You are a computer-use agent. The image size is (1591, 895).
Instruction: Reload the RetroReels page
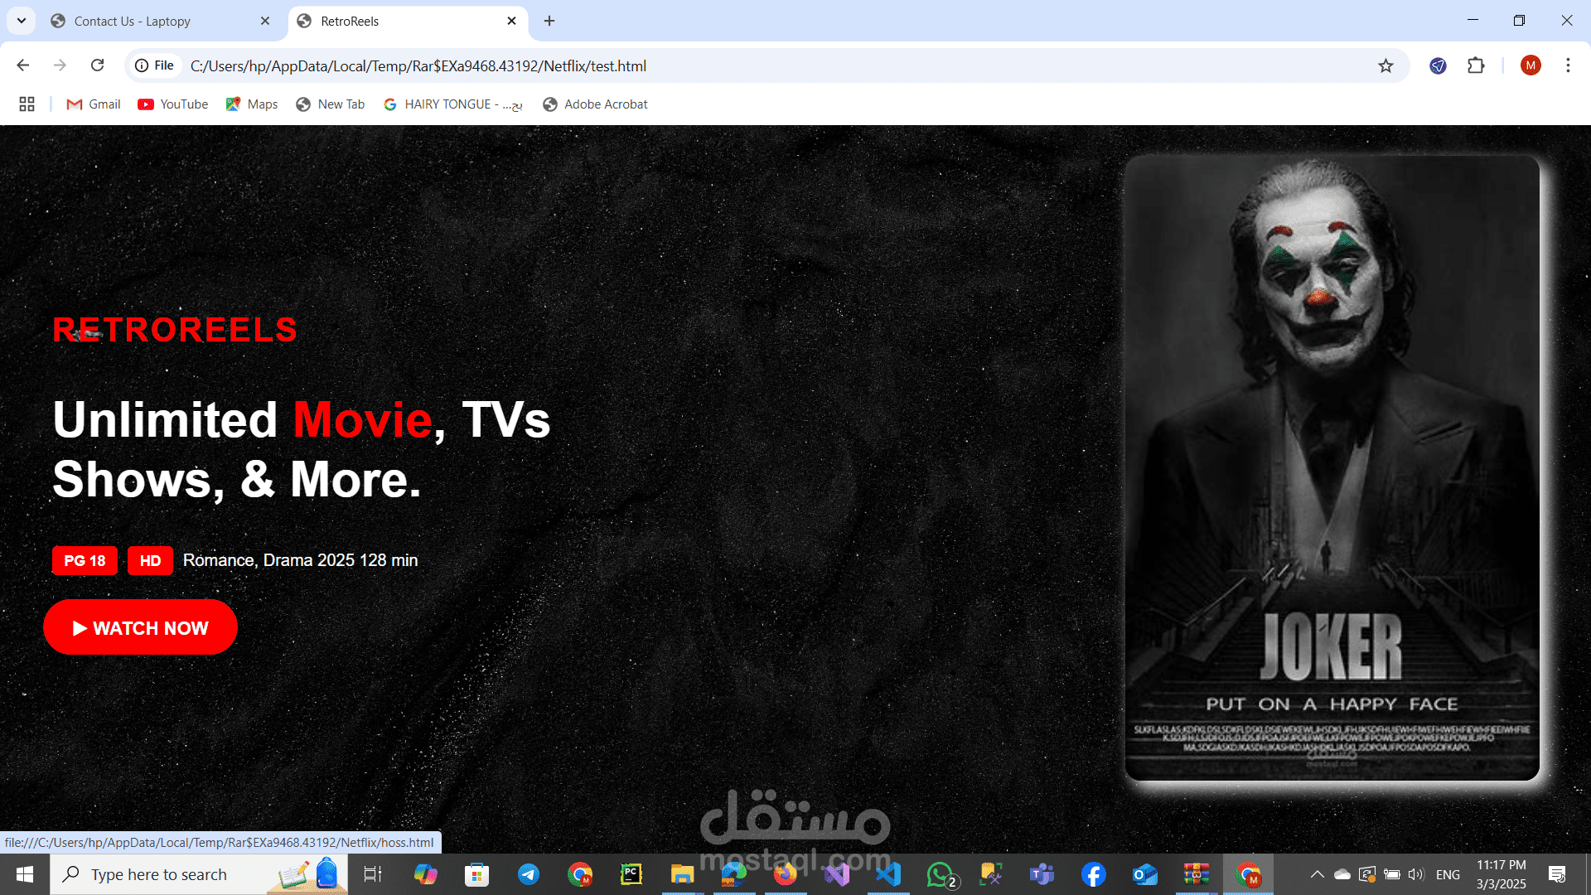[97, 65]
